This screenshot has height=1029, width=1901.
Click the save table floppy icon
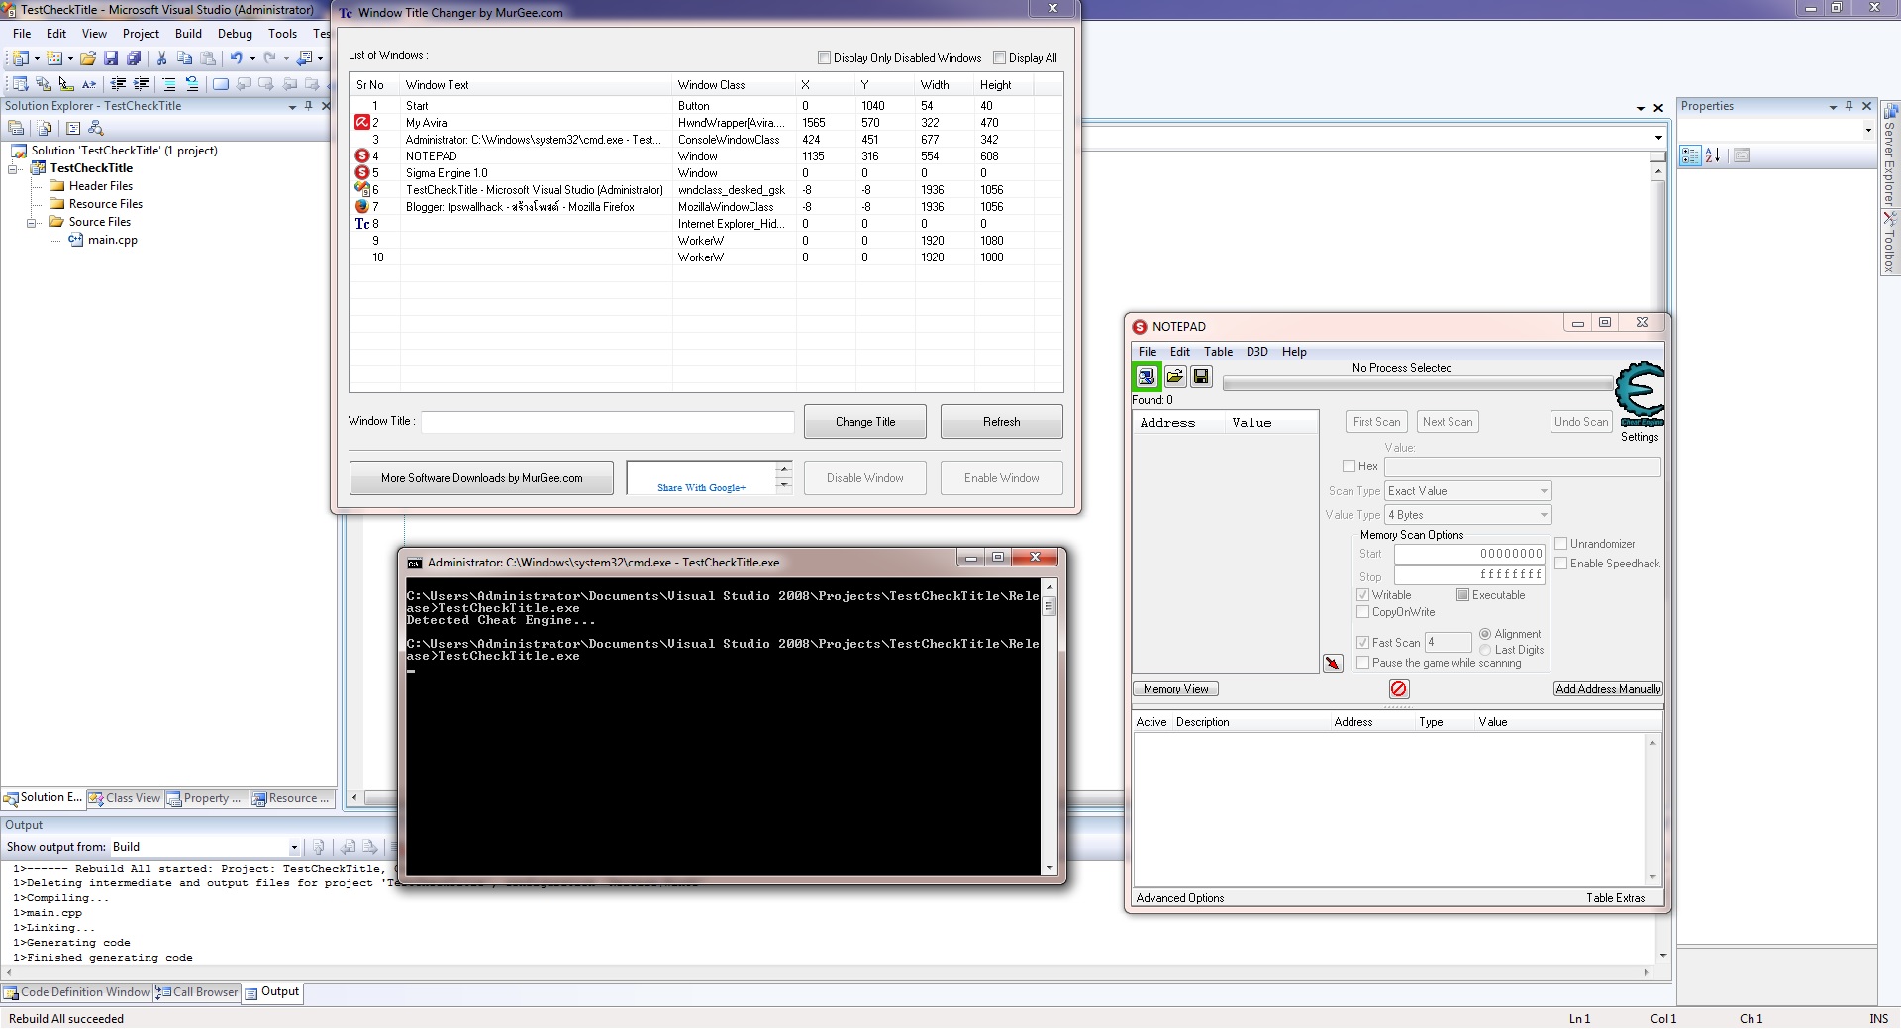(x=1201, y=376)
